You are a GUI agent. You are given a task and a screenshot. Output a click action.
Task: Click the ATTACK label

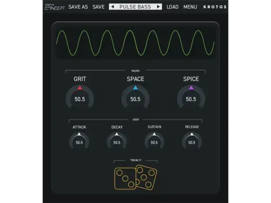tap(79, 127)
